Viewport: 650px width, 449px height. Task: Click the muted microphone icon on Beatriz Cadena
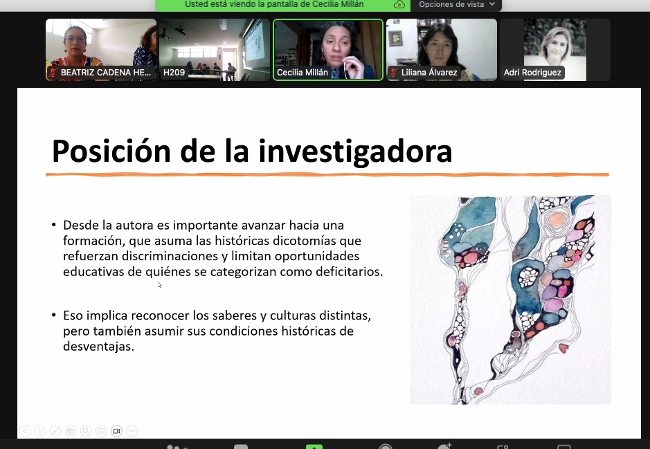(x=53, y=73)
